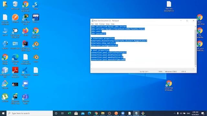This screenshot has width=207, height=116.
Task: Open the Donut Free 3D Model Chrome shortcut
Action: [169, 85]
